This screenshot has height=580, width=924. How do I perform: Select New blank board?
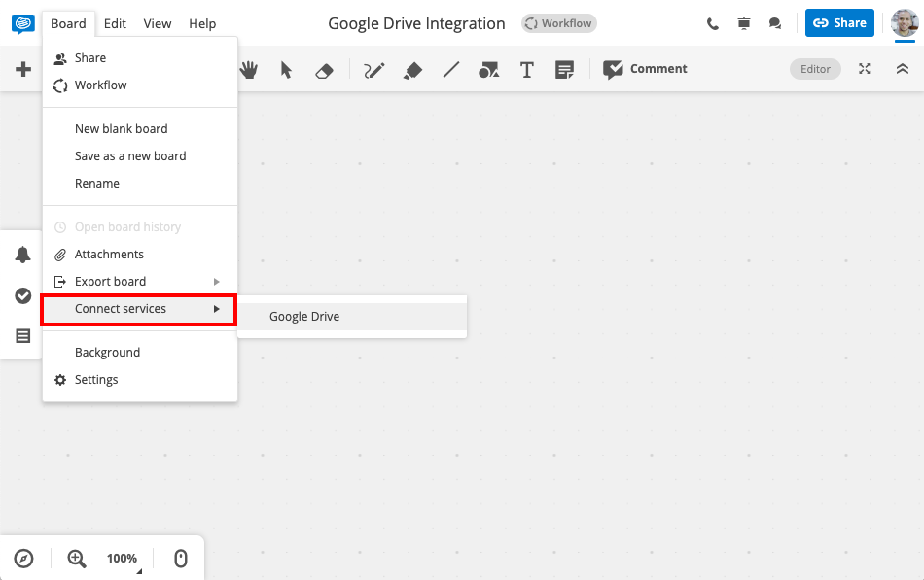(x=140, y=128)
